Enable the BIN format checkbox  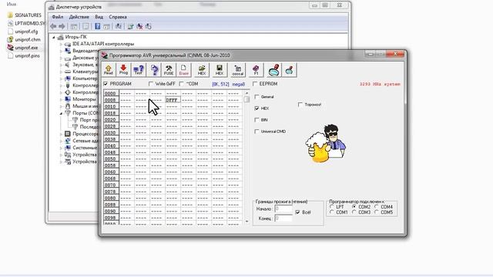click(257, 120)
